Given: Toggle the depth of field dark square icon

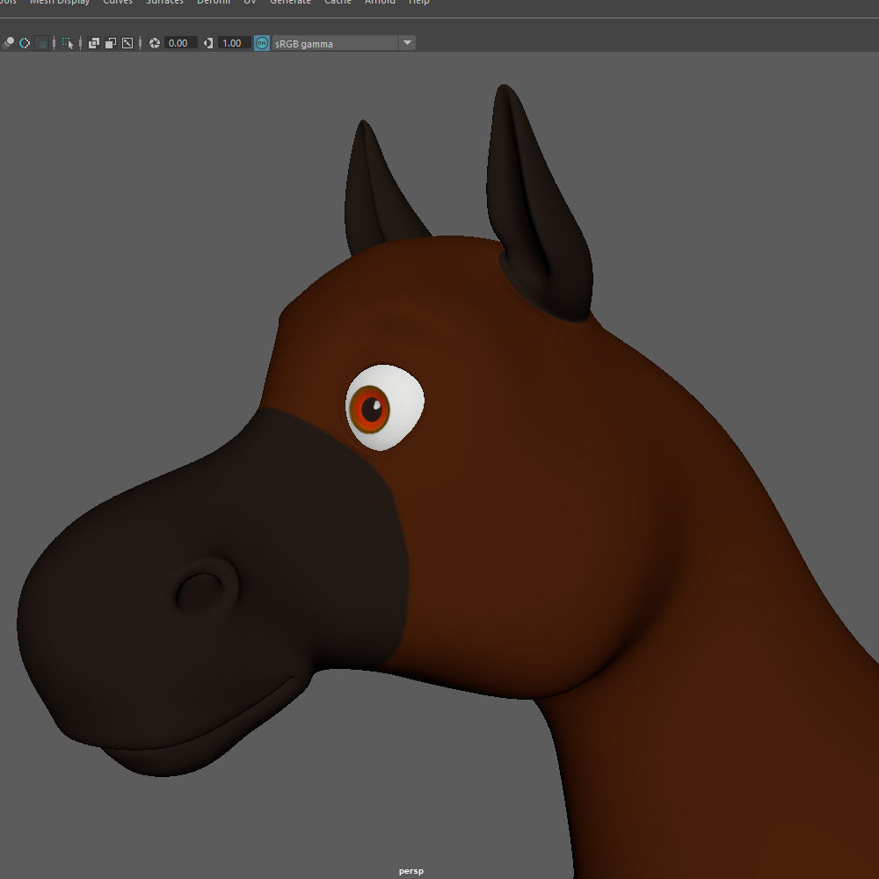Looking at the screenshot, I should (x=41, y=43).
